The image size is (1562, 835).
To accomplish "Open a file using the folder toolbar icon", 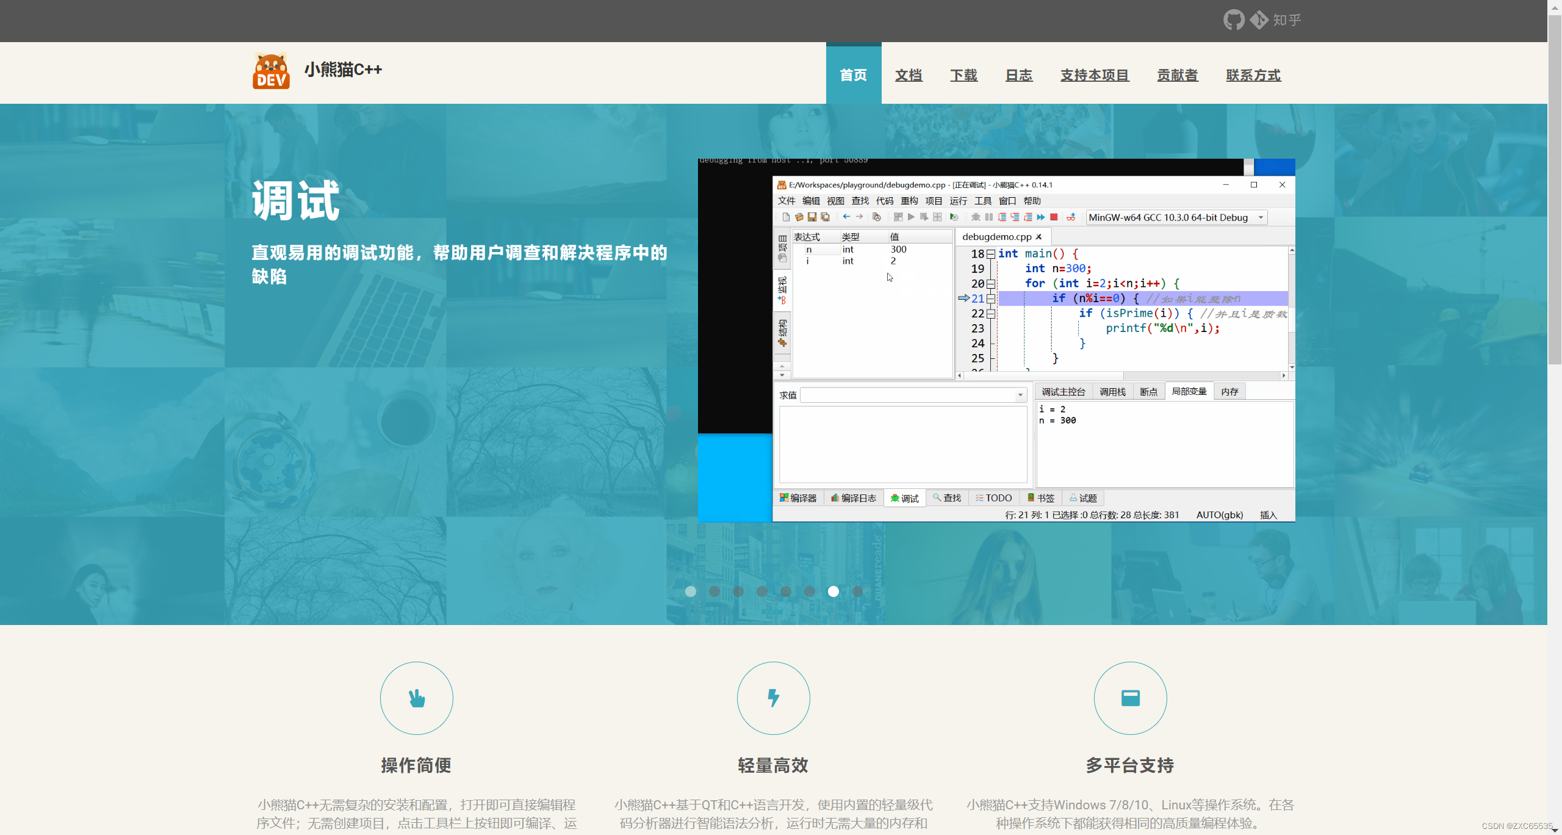I will tap(799, 217).
